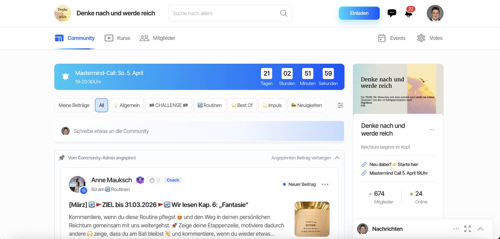The image size is (500, 239).
Task: Open the Fantasie post thumbnail image
Action: (x=312, y=219)
